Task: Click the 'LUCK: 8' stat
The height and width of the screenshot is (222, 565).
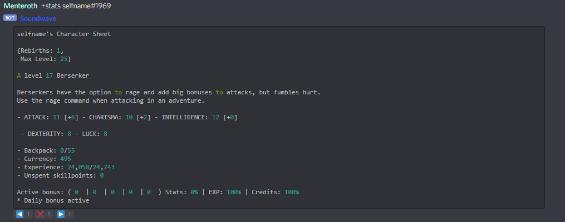Action: pyautogui.click(x=95, y=134)
